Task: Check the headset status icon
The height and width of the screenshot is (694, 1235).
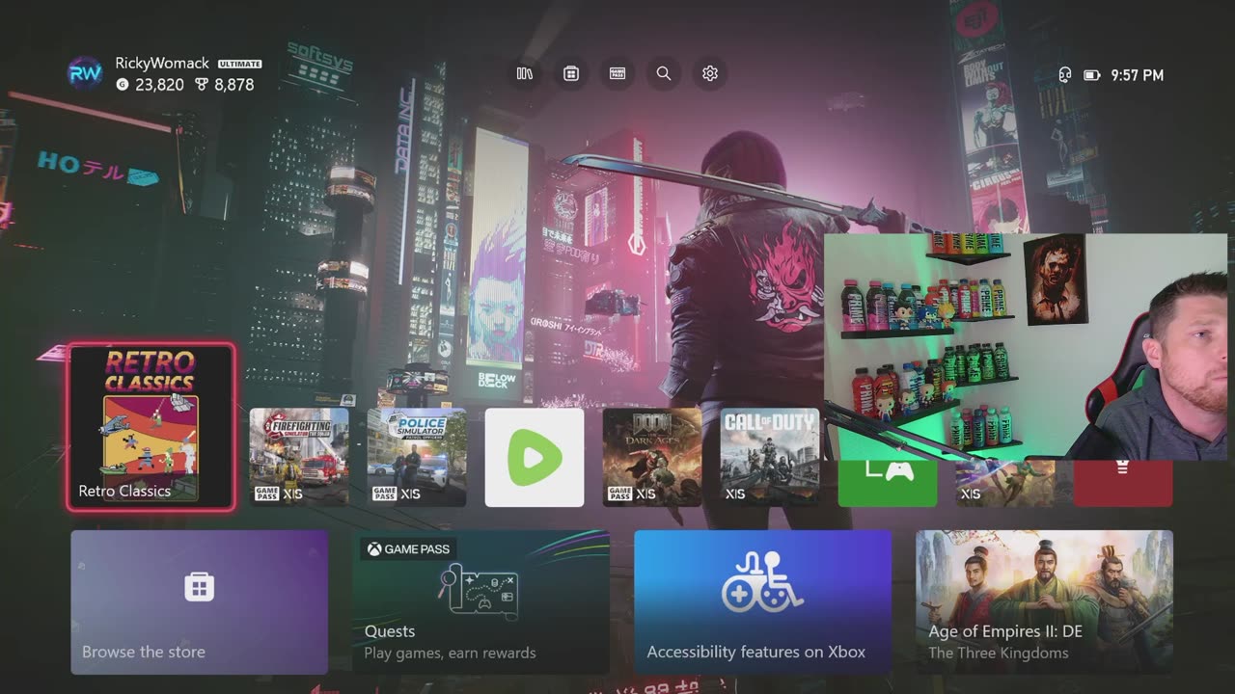Action: coord(1065,74)
